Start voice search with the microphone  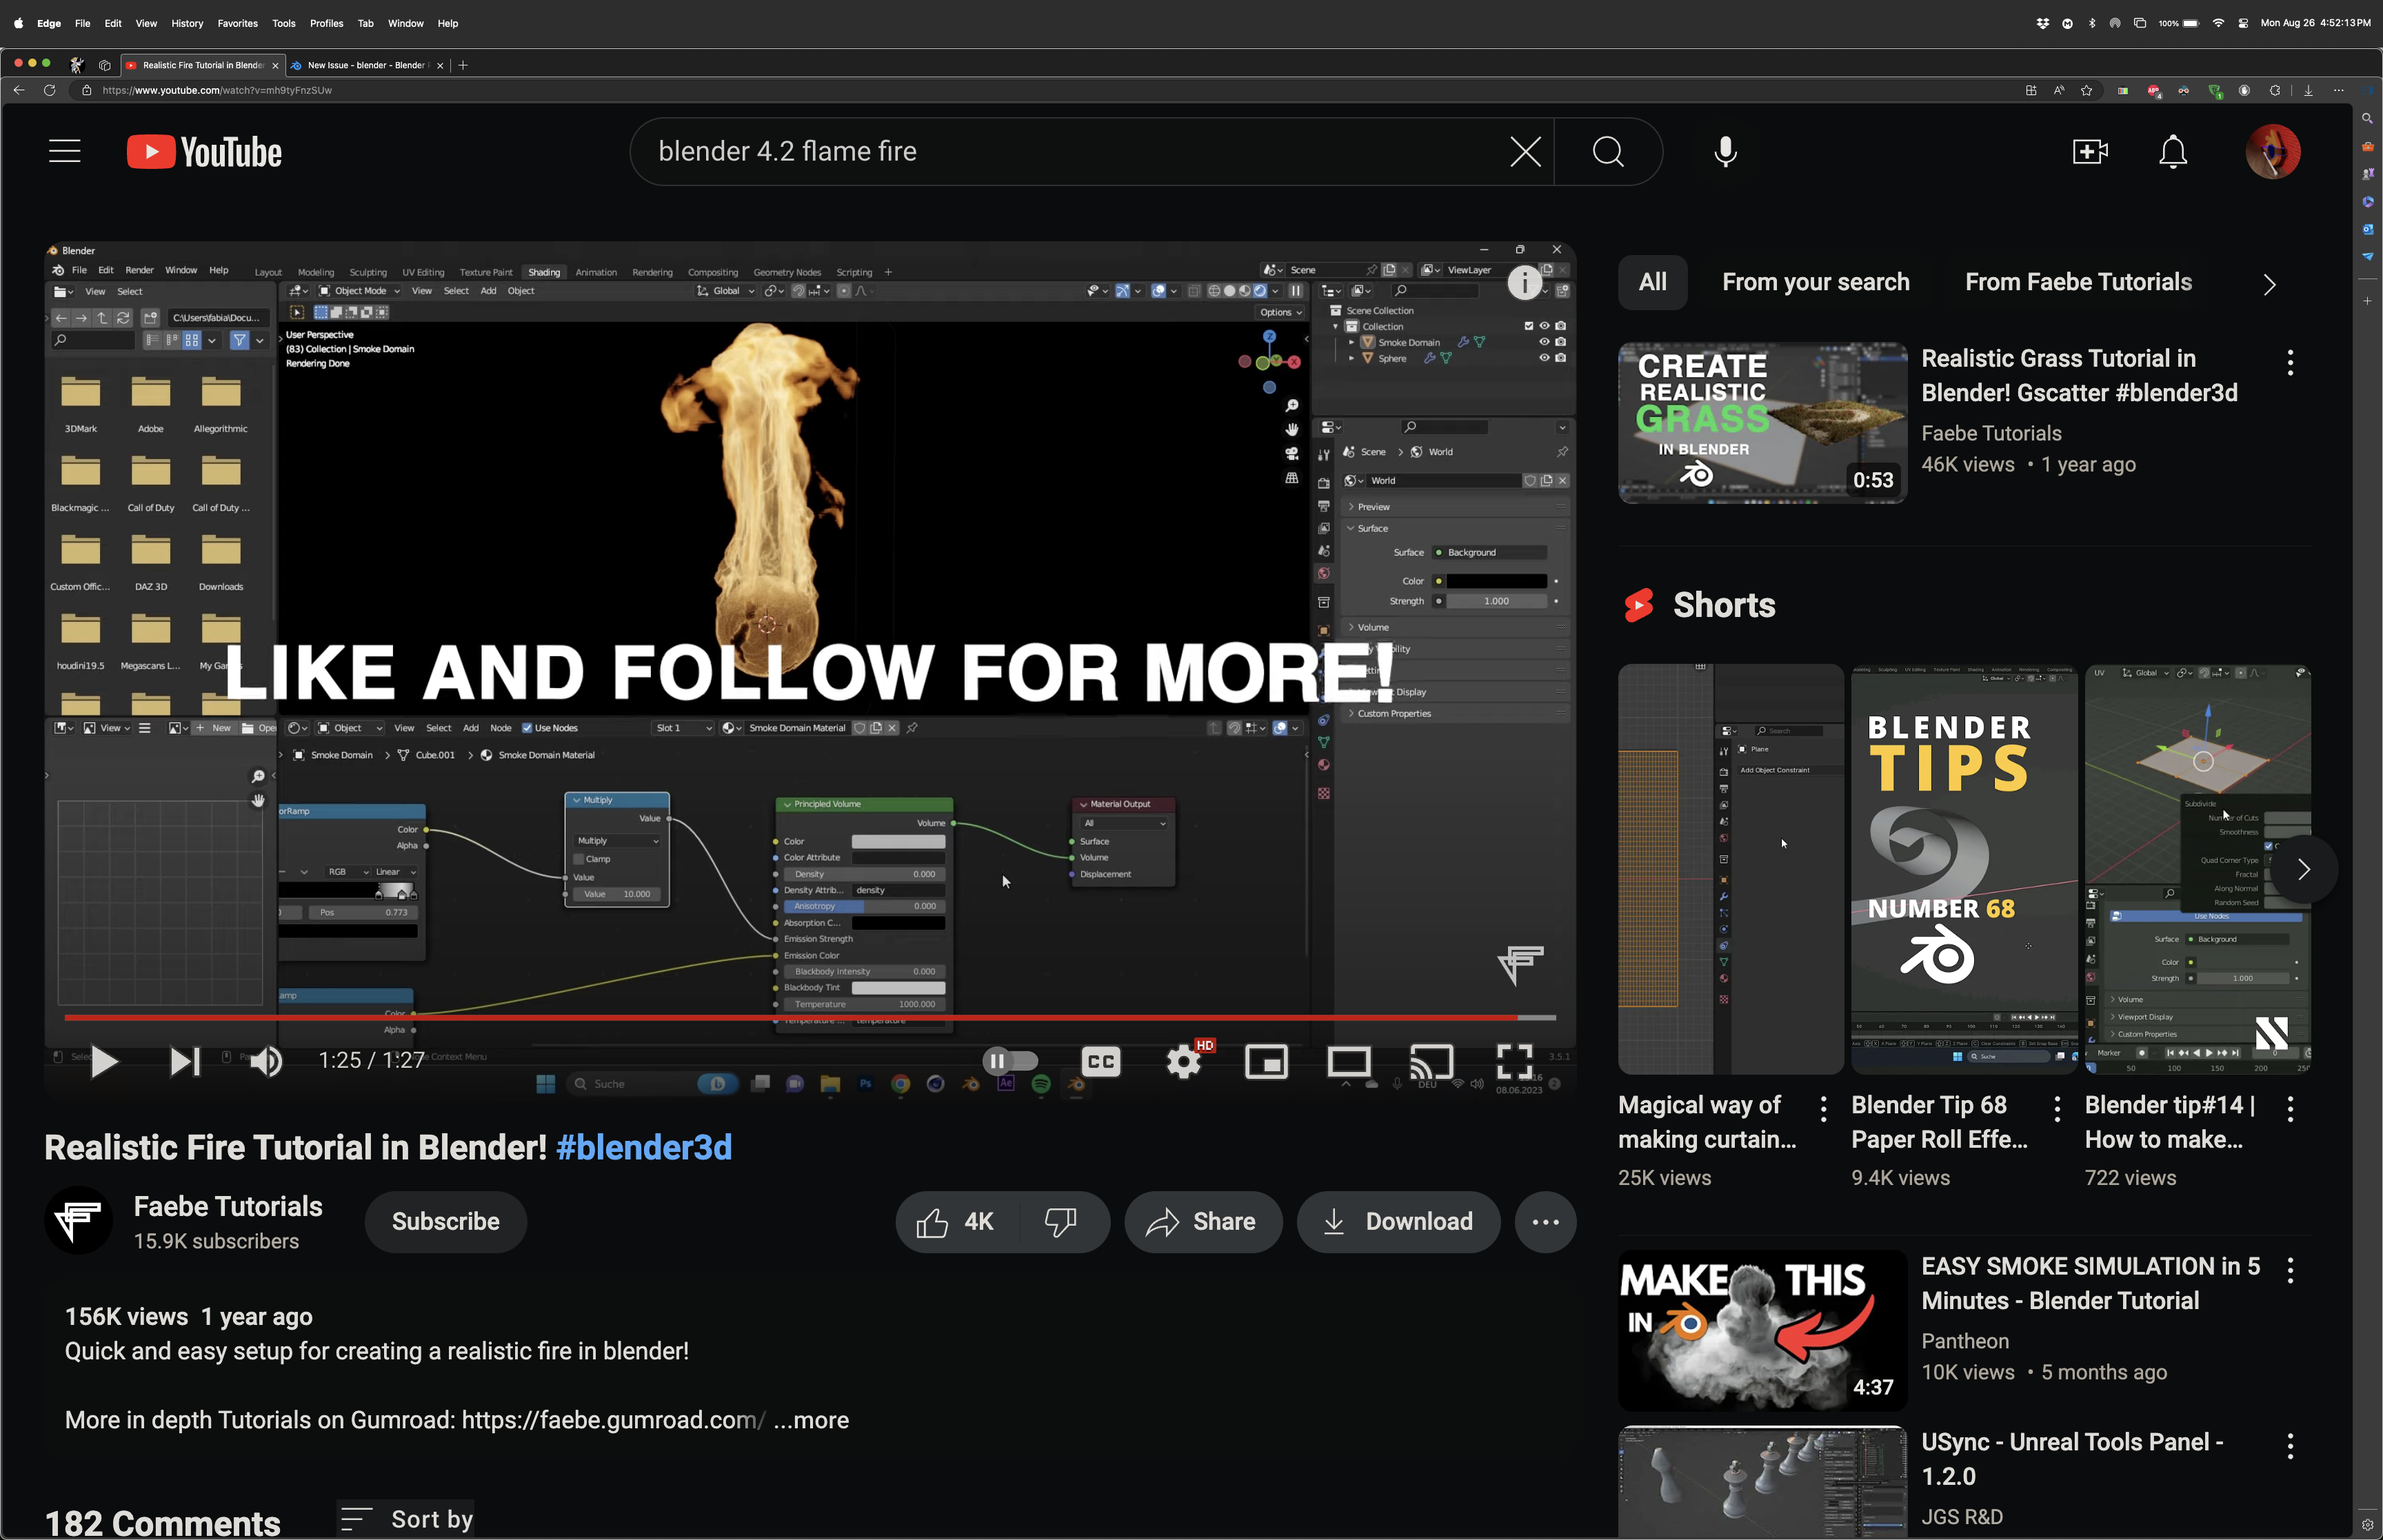point(1725,152)
